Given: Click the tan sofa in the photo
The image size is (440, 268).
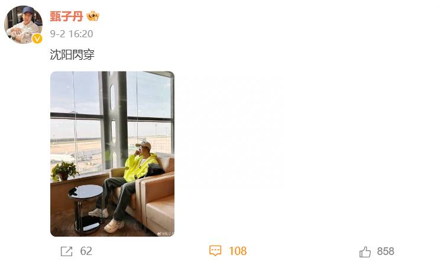Looking at the screenshot, I should coord(151,193).
